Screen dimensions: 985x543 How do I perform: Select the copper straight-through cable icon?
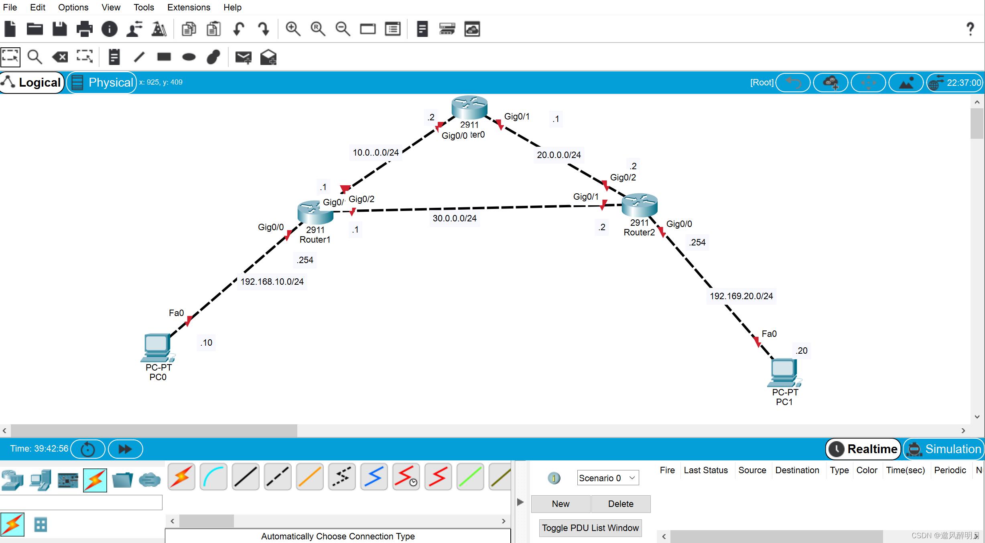click(x=245, y=477)
